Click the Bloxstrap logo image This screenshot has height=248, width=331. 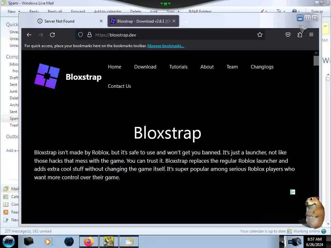click(47, 76)
